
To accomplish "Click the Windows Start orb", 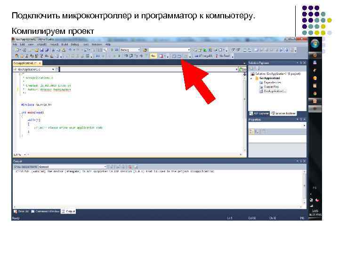I will click(315, 44).
